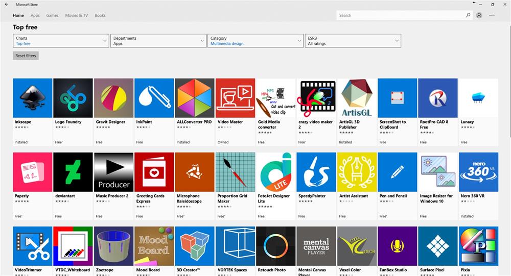This screenshot has height=276, width=511.
Task: Select the FotoJet Designer Lite icon
Action: [276, 172]
